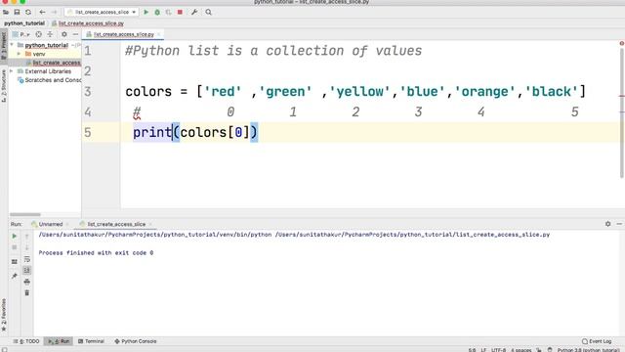This screenshot has width=625, height=352.
Task: Open Search Everywhere magnifier icon
Action: tap(208, 13)
